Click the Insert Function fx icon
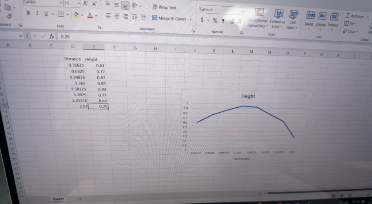This screenshot has width=372, height=204. point(51,36)
